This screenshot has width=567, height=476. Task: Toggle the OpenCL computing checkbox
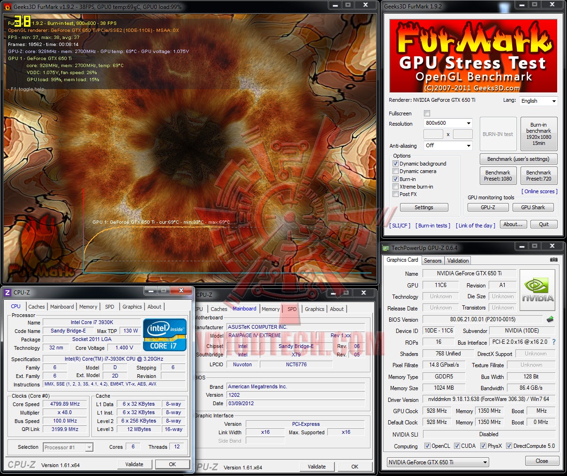pos(427,446)
